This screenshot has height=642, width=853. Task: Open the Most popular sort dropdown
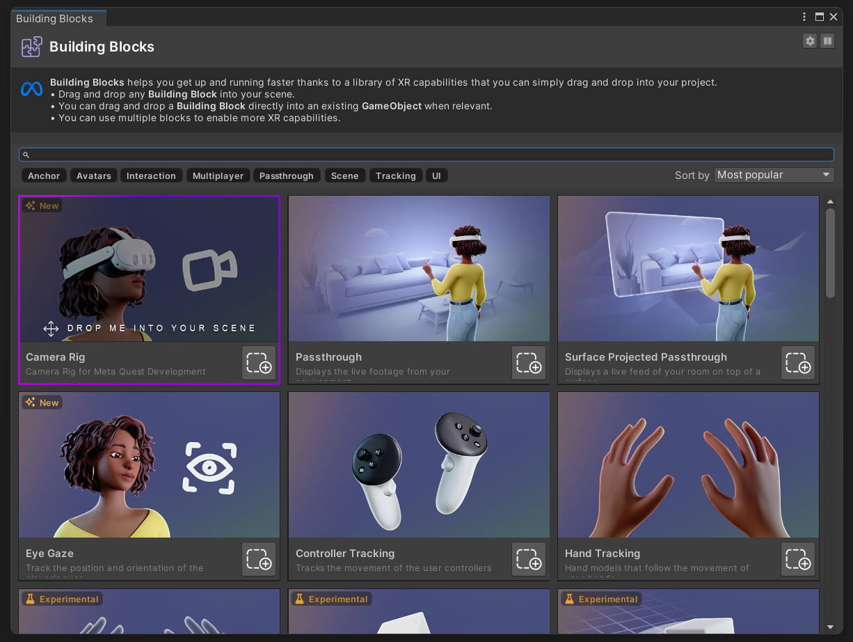coord(773,175)
